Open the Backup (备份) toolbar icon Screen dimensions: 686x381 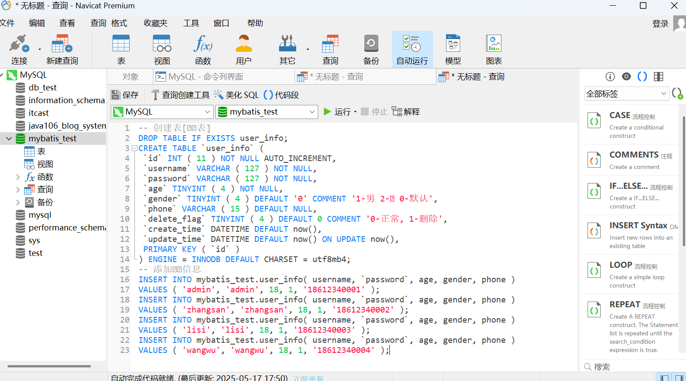click(371, 50)
